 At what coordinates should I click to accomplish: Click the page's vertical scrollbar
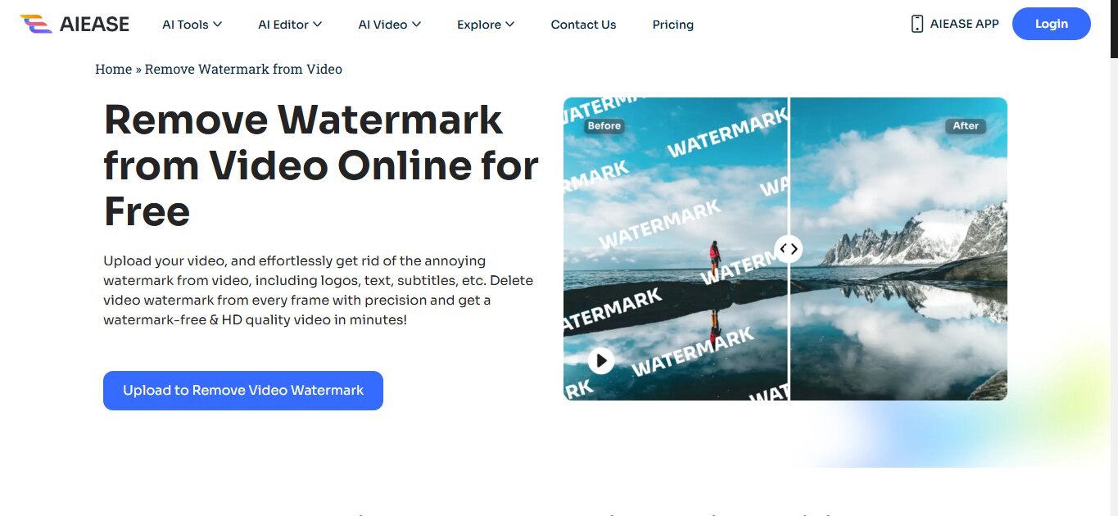pyautogui.click(x=1114, y=258)
